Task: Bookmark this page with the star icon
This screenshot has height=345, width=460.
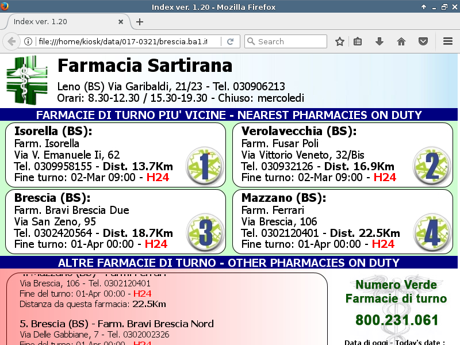Action: point(340,41)
